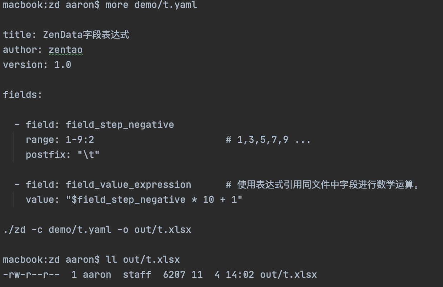Click the comment # 1,3,5,7,9 ...

click(268, 140)
